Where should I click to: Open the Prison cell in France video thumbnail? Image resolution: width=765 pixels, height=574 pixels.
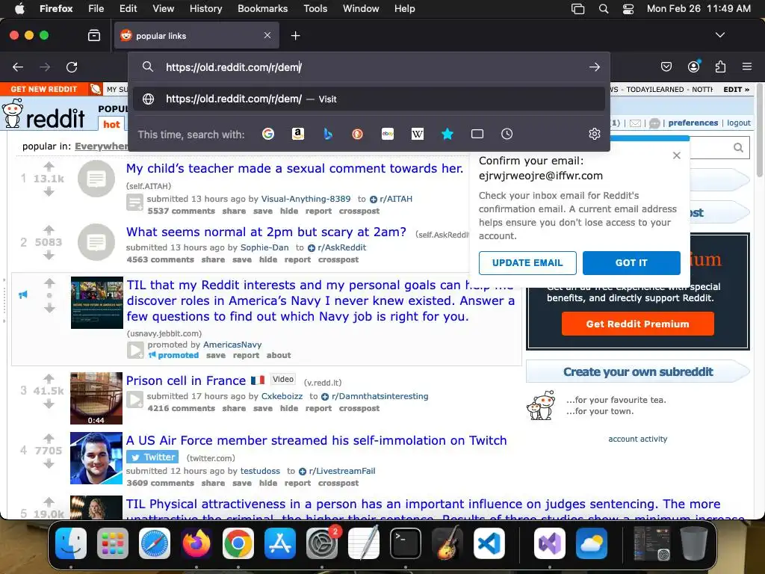click(x=96, y=398)
